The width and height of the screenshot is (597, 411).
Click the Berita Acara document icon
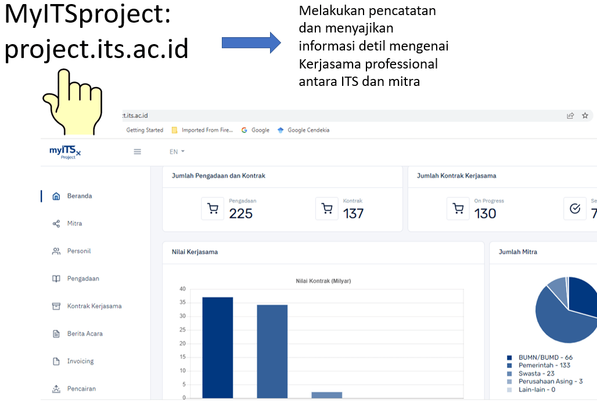(x=56, y=334)
